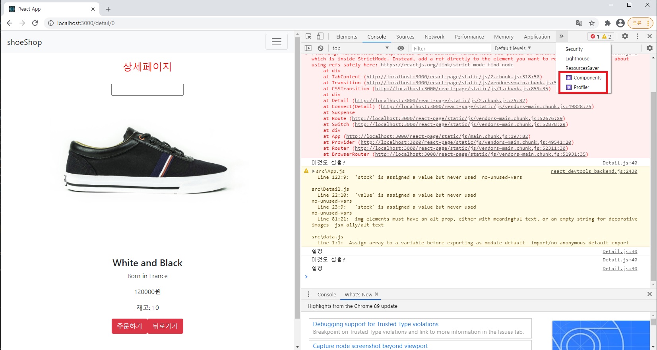Expand the more tabs chevron
The width and height of the screenshot is (657, 350).
(x=562, y=36)
